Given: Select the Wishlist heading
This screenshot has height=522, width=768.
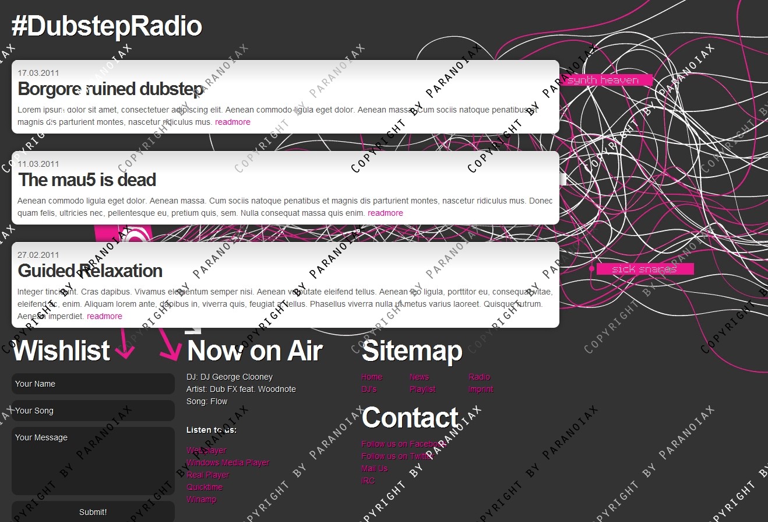Looking at the screenshot, I should click(x=61, y=351).
